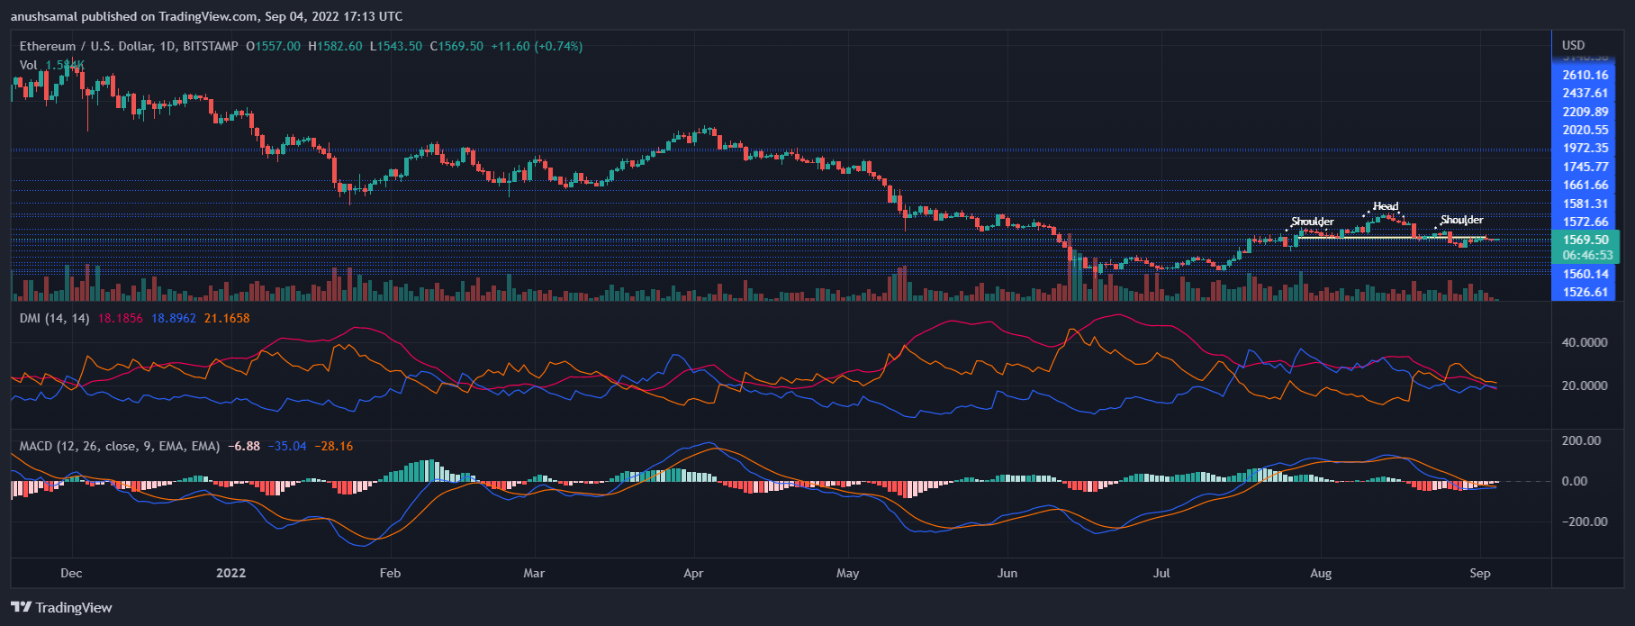1635x626 pixels.
Task: Click the MACD line value -35.04
Action: click(x=287, y=446)
